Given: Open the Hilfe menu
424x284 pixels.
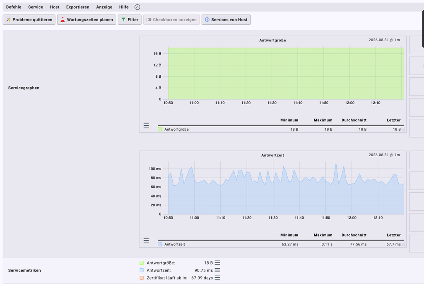Looking at the screenshot, I should (124, 7).
